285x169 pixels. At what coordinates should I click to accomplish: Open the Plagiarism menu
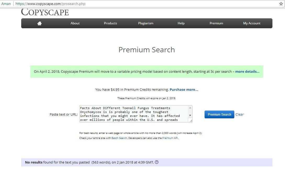point(146,23)
